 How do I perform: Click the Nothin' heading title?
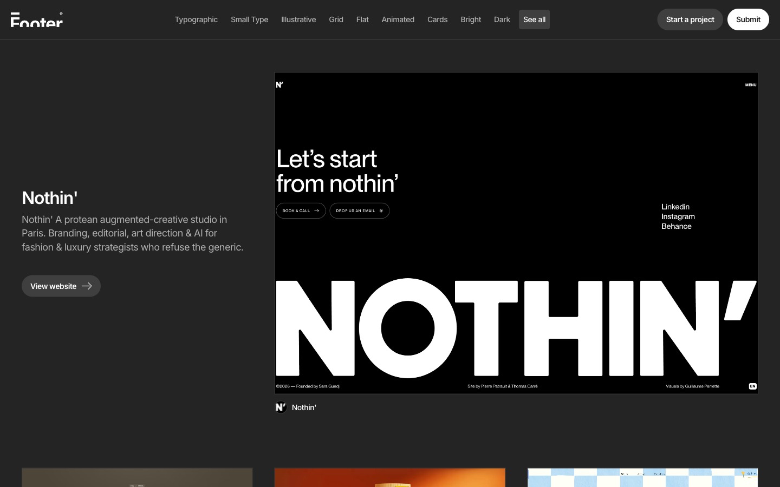[50, 198]
